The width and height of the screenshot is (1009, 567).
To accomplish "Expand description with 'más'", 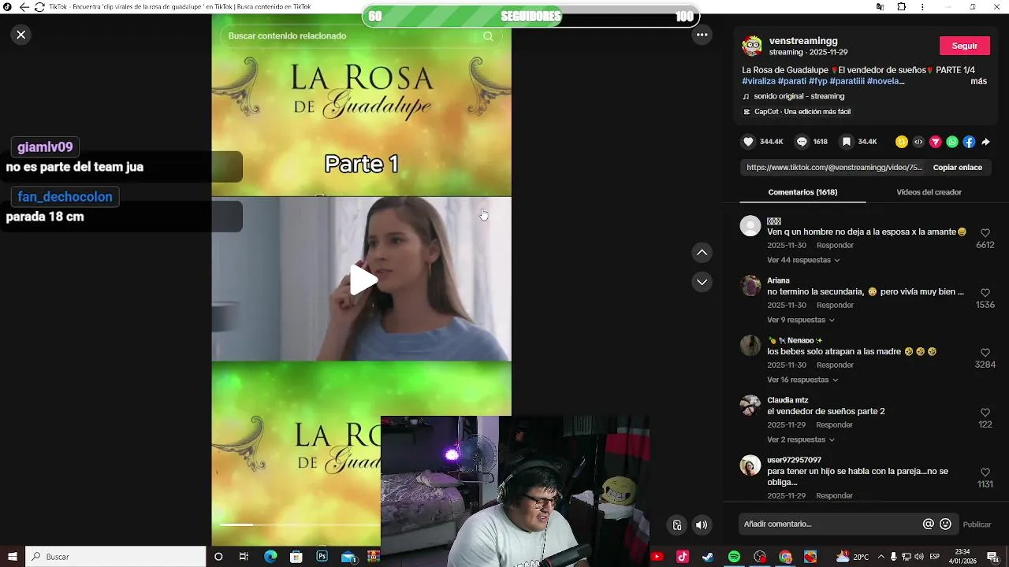I will [978, 81].
